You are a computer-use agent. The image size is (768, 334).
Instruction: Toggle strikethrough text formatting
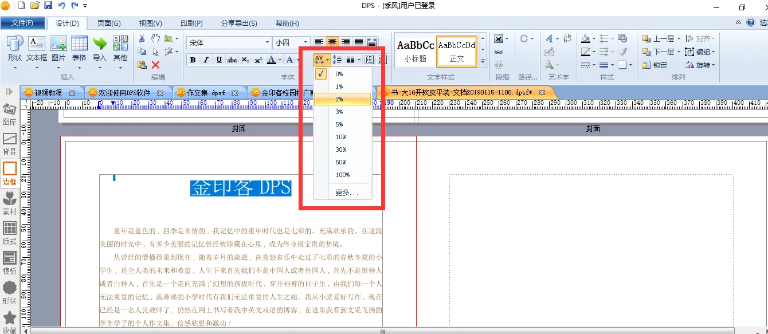tap(232, 60)
